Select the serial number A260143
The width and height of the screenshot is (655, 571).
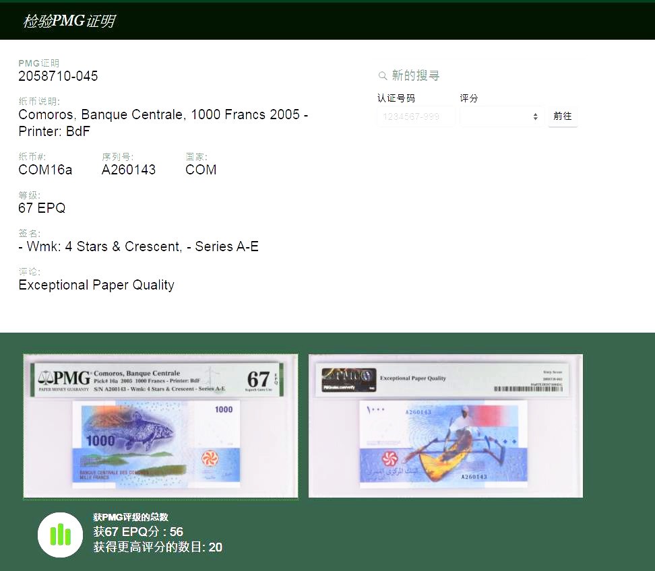129,170
